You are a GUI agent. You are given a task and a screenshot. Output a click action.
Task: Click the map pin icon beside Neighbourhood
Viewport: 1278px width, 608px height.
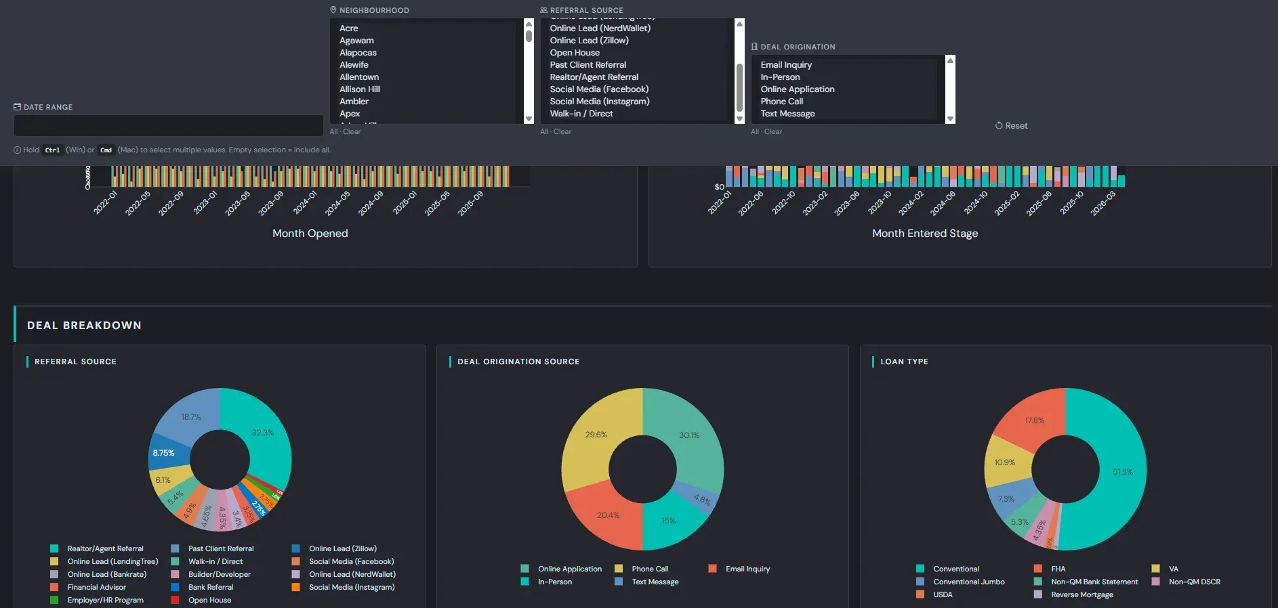click(333, 10)
